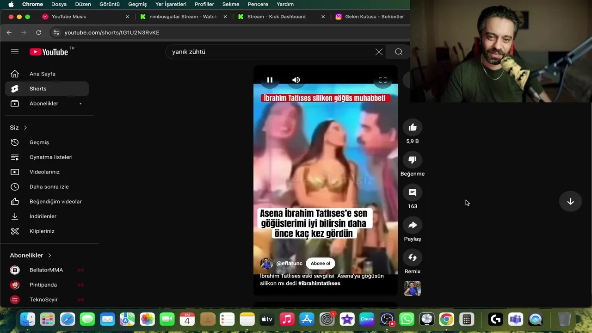Reload the page
This screenshot has height=333, width=592.
(x=39, y=32)
